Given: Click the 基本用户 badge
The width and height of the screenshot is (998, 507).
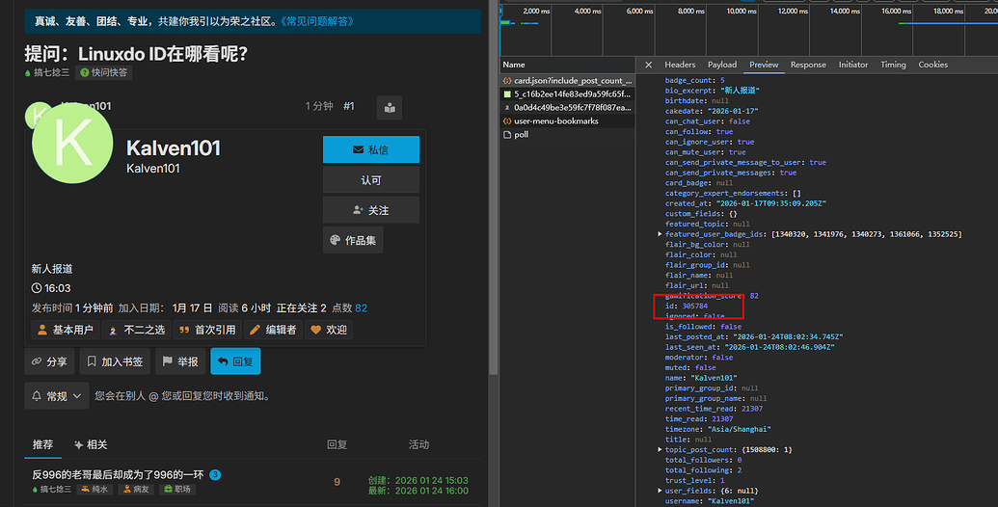Looking at the screenshot, I should [x=66, y=330].
